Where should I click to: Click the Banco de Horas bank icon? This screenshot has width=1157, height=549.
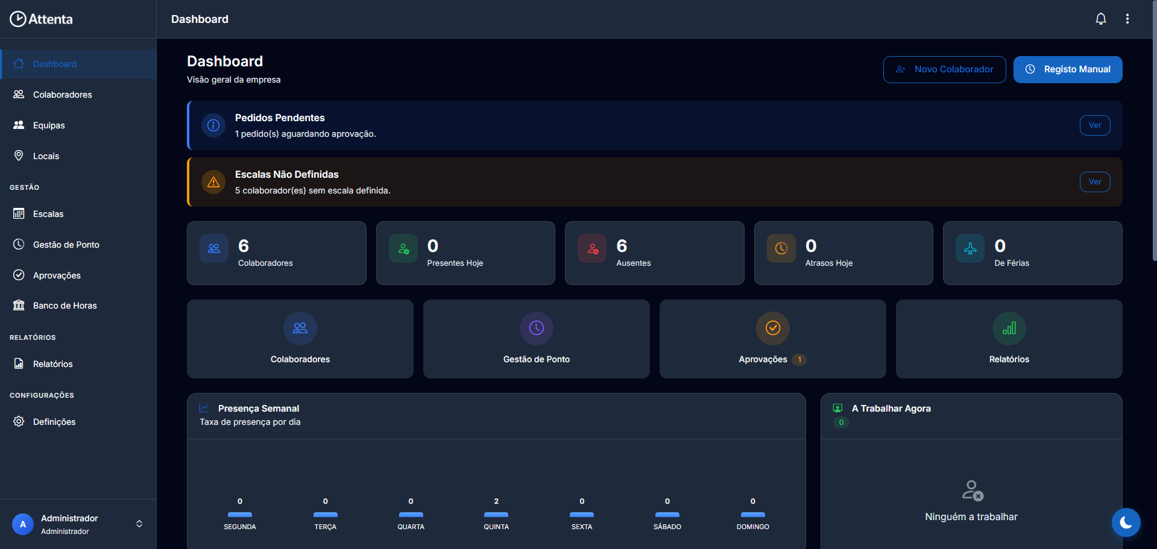click(19, 305)
